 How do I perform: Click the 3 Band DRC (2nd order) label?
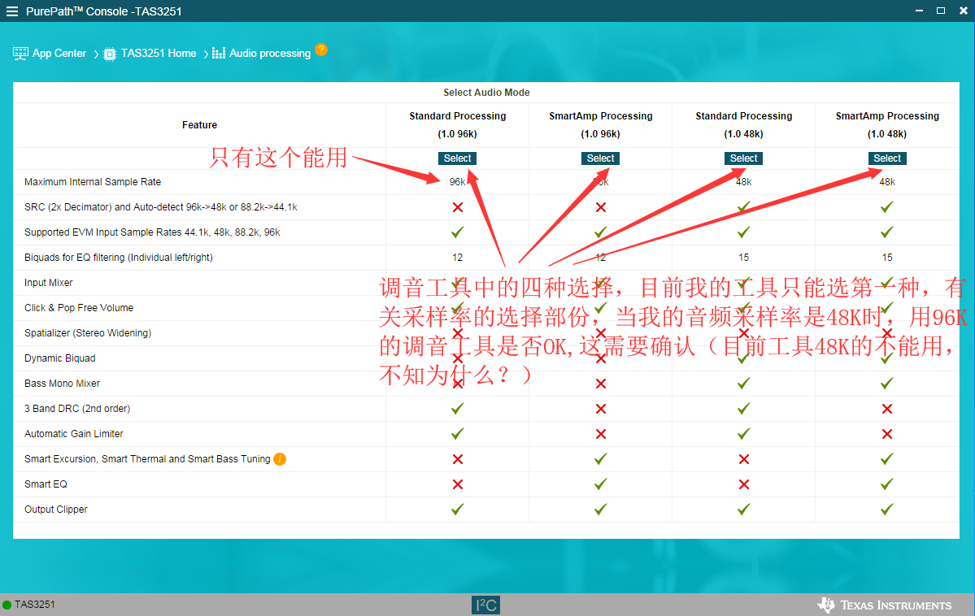(77, 409)
